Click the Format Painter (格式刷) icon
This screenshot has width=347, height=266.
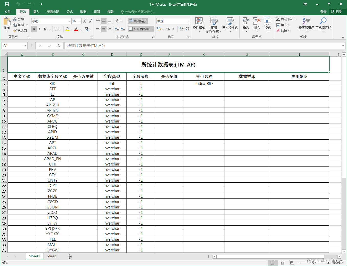[x=15, y=31]
